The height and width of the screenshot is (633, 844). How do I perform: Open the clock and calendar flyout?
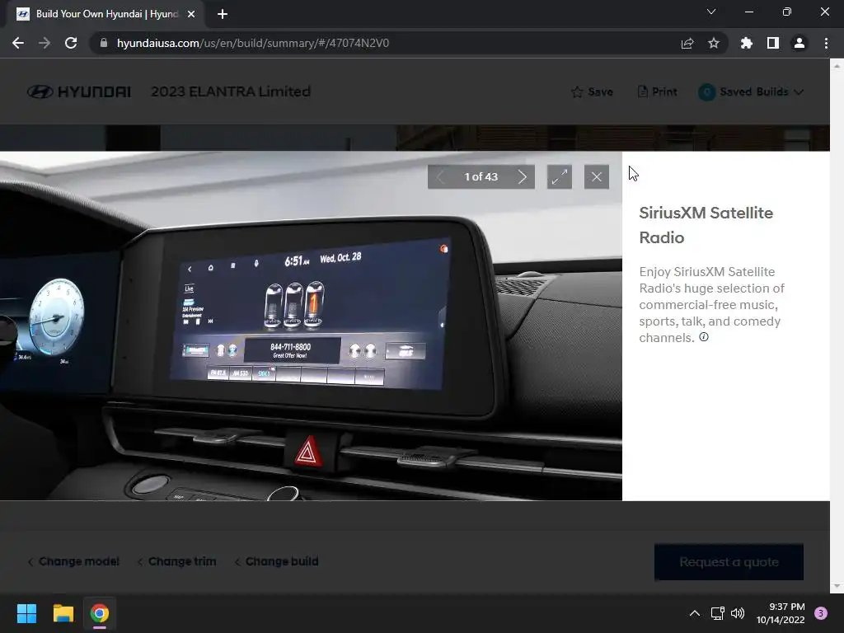click(x=781, y=613)
